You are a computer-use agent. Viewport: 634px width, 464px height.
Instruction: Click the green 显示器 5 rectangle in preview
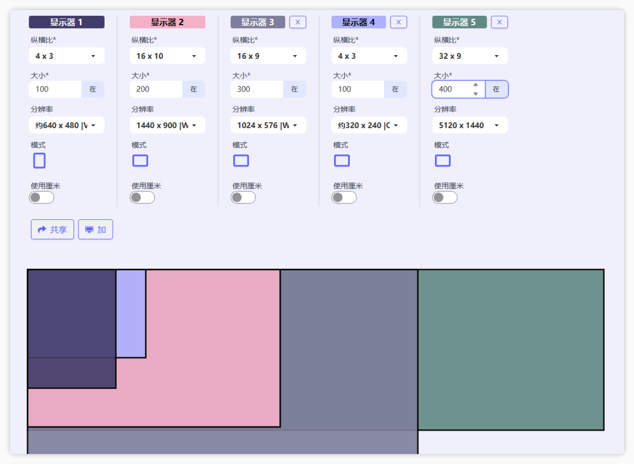(x=511, y=350)
